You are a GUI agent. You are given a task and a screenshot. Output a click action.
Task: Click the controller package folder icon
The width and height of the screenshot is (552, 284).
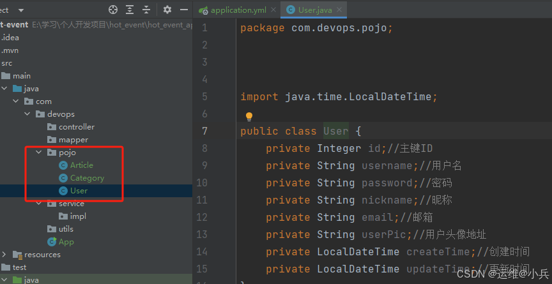pos(52,127)
